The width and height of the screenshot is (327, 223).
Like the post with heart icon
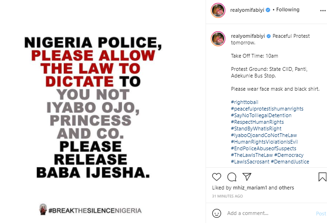pos(217,177)
